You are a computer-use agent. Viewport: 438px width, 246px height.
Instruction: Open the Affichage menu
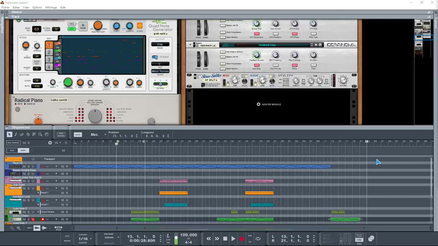point(51,7)
